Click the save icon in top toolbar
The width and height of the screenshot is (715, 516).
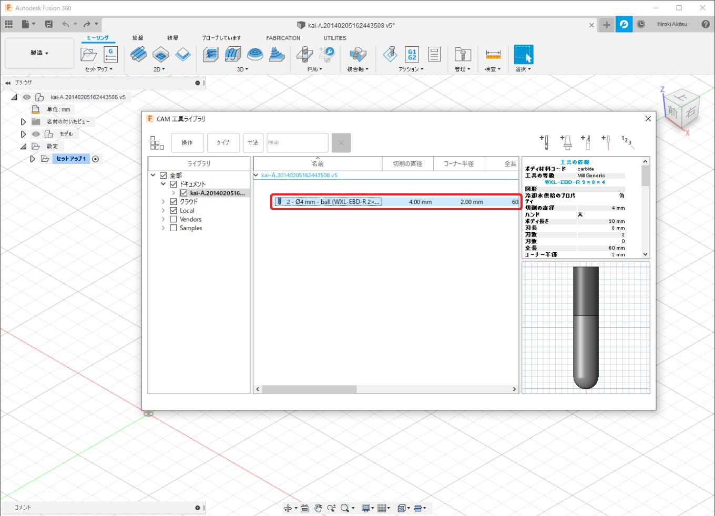point(49,24)
